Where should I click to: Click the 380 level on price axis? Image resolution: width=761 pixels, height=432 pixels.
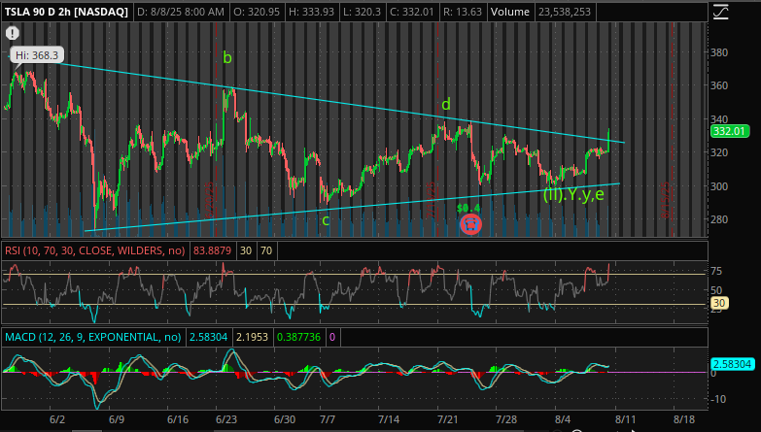pyautogui.click(x=719, y=53)
